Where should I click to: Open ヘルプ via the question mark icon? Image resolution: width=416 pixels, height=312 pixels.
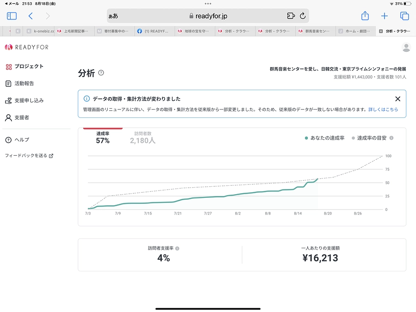tap(7, 140)
